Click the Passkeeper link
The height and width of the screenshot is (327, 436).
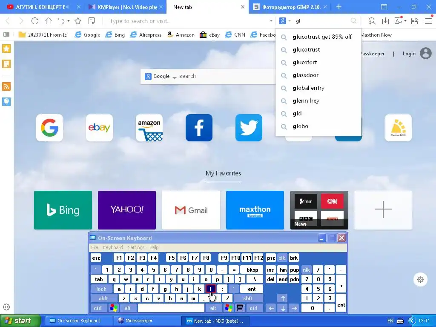373,54
